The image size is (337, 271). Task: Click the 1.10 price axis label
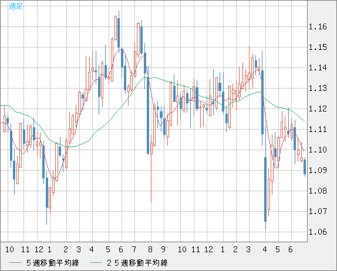point(318,150)
